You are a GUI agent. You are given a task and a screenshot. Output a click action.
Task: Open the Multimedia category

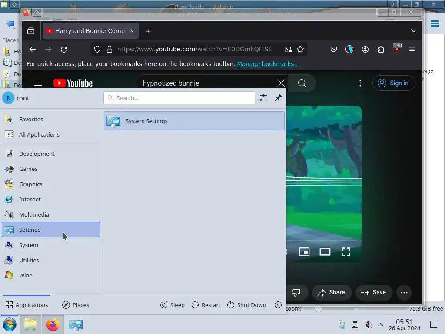pos(51,214)
